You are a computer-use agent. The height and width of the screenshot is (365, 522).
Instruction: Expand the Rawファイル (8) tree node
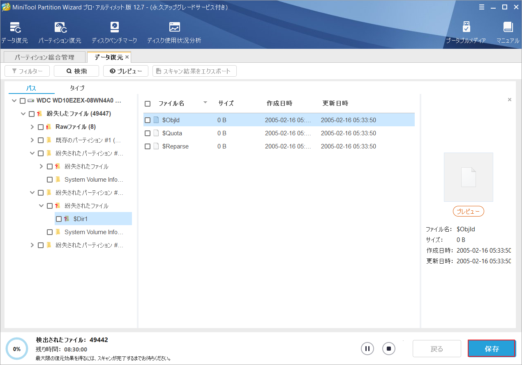[x=32, y=127]
